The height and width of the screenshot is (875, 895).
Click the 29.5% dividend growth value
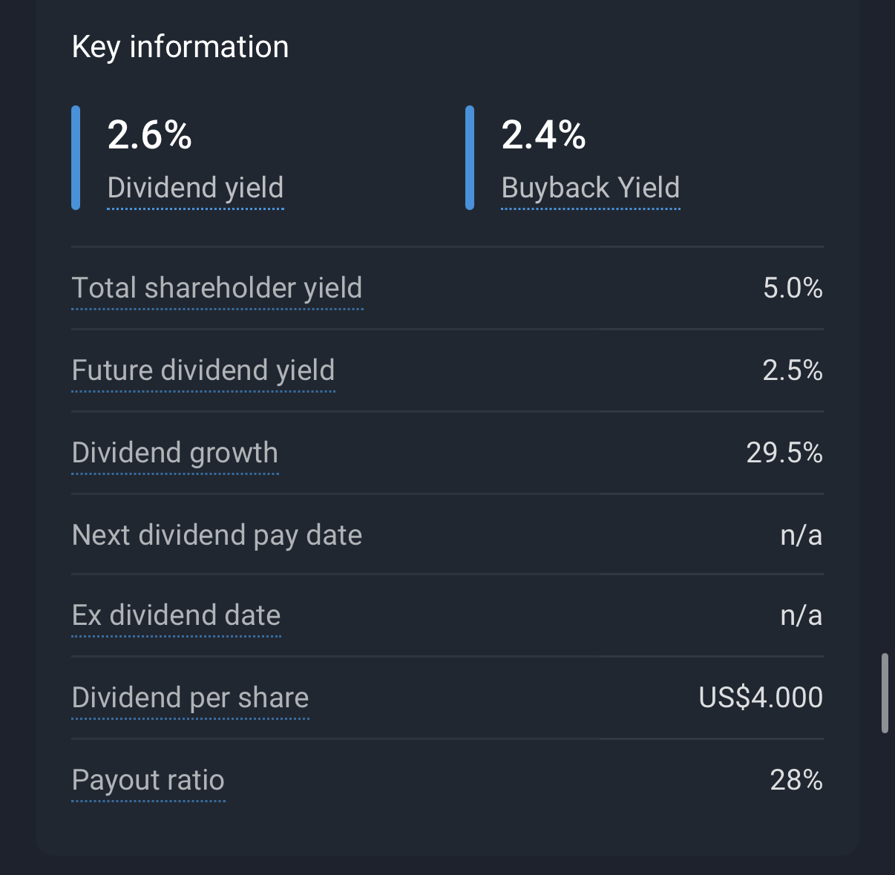[784, 453]
